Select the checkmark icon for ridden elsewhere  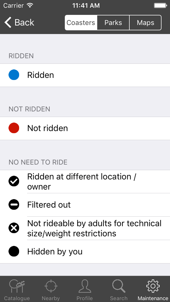pos(14,181)
